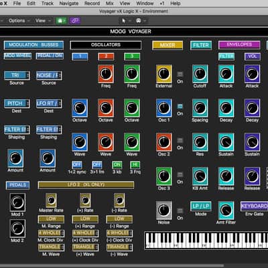Click the green oscillator 3 Octave knob
The width and height of the screenshot is (268, 268).
[132, 108]
